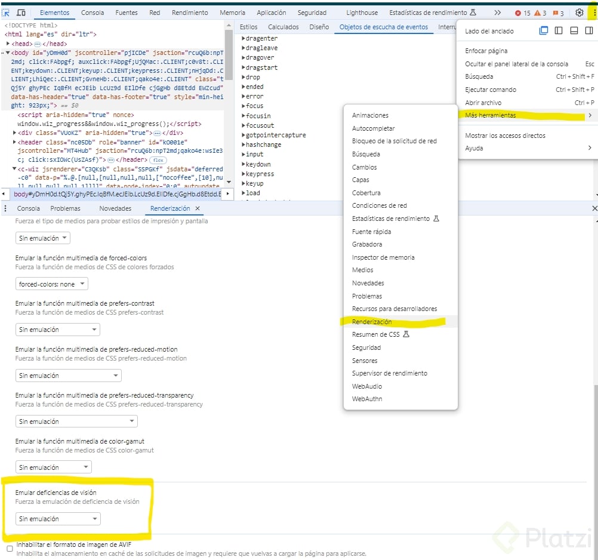Viewport: 598px width, 560px height.
Task: Show more DevTools tabs with double chevron
Action: coord(497,13)
